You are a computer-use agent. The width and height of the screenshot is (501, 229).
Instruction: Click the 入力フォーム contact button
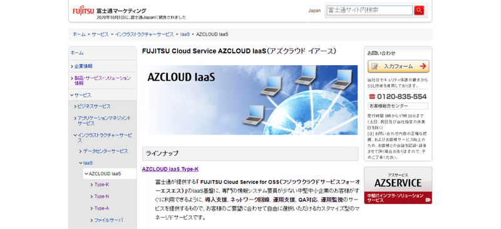[398, 66]
